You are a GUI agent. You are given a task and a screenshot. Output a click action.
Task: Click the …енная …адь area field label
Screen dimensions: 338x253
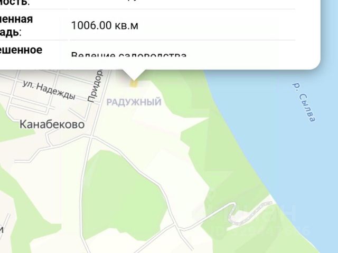pyautogui.click(x=16, y=25)
